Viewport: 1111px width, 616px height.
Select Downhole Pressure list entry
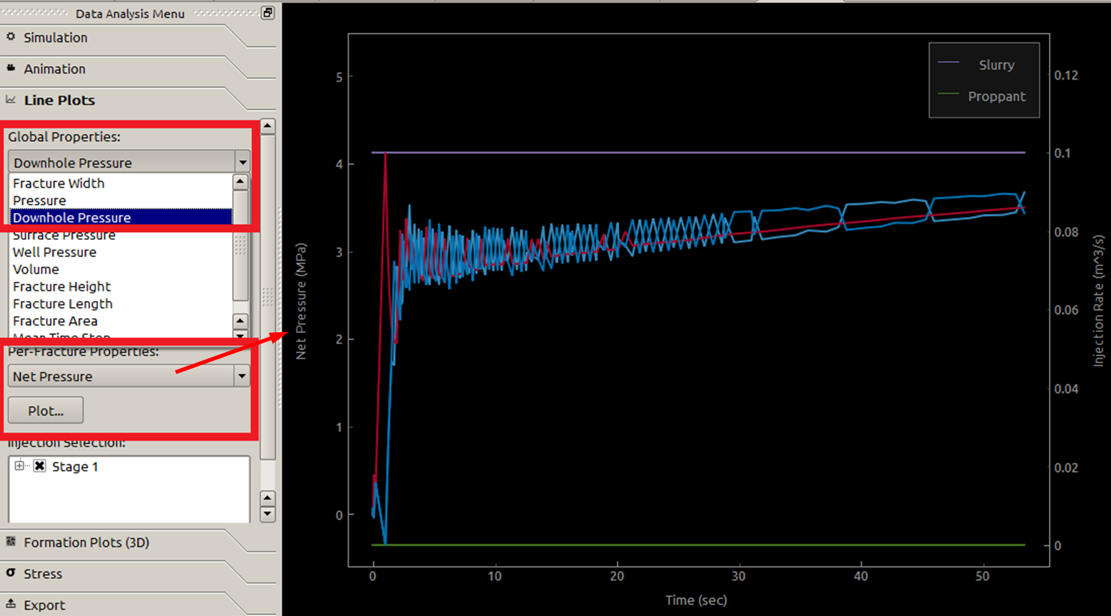pos(120,218)
